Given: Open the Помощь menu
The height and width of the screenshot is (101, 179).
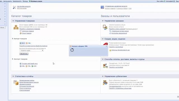Looking at the screenshot, I should 25,1.
